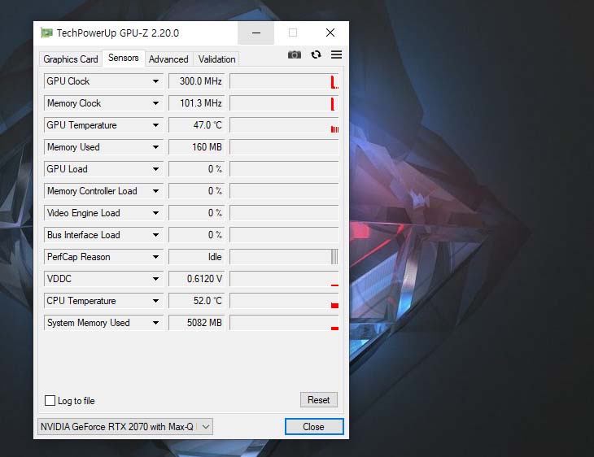This screenshot has width=594, height=457.
Task: Click the GPU Clock history graph
Action: tap(284, 81)
